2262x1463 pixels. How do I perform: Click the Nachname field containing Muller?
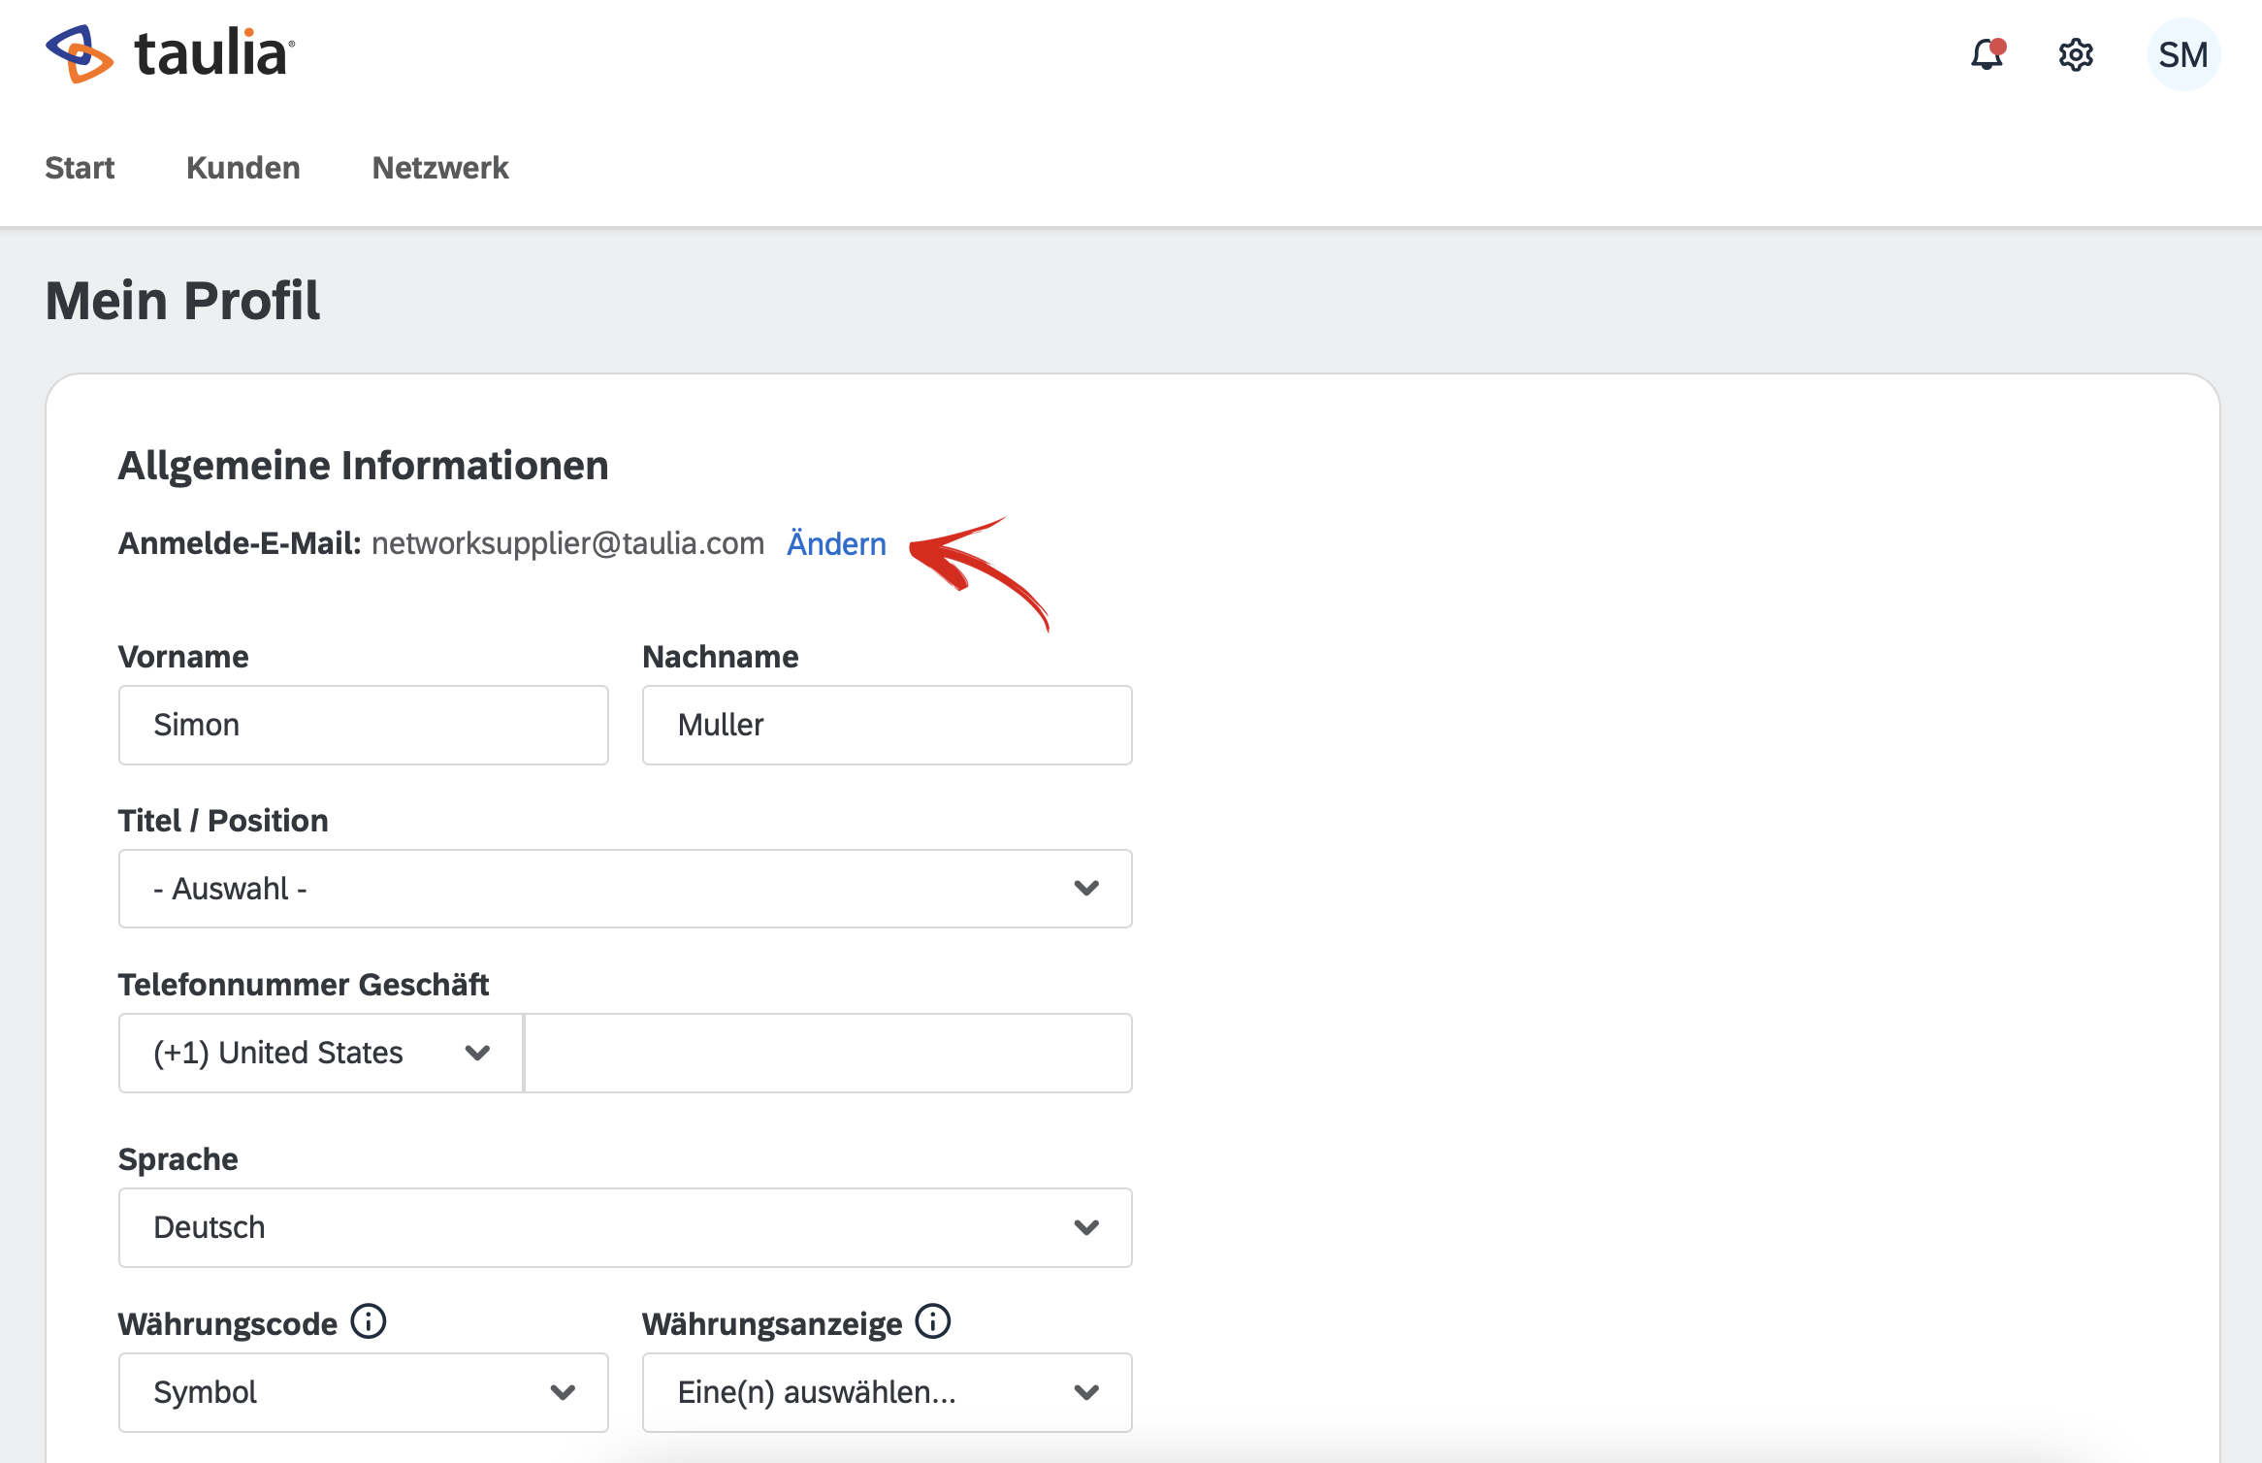[x=887, y=725]
